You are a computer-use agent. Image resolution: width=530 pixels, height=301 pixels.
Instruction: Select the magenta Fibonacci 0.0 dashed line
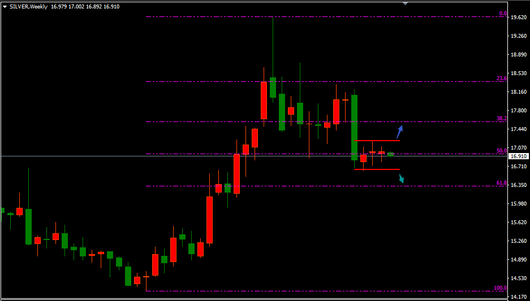coord(326,16)
